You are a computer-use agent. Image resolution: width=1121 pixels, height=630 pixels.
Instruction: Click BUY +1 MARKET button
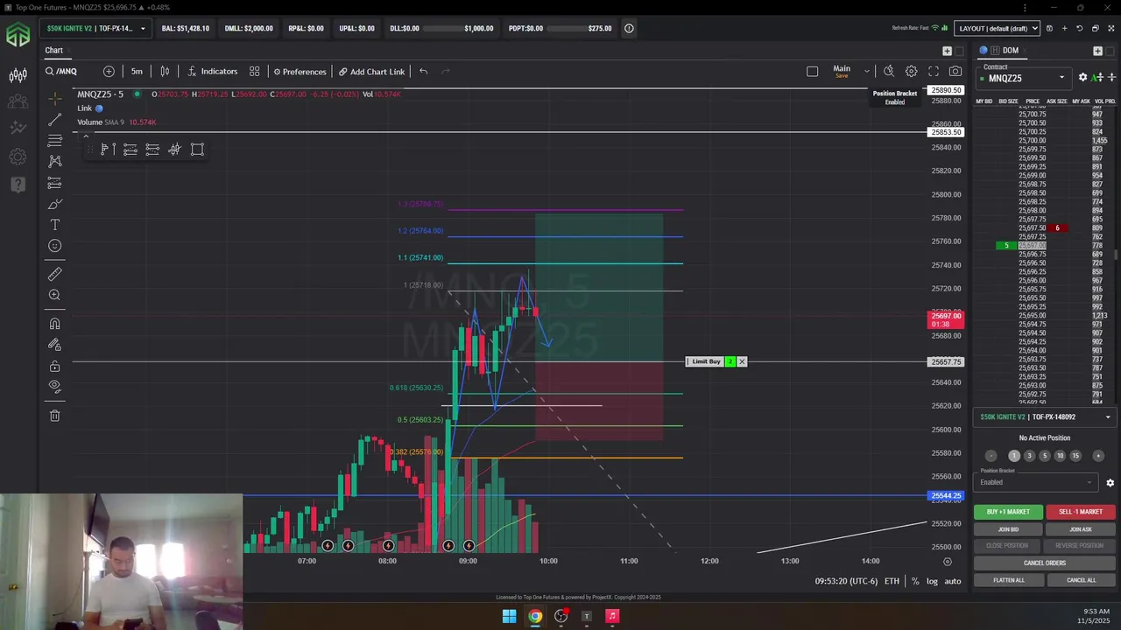pyautogui.click(x=1008, y=512)
